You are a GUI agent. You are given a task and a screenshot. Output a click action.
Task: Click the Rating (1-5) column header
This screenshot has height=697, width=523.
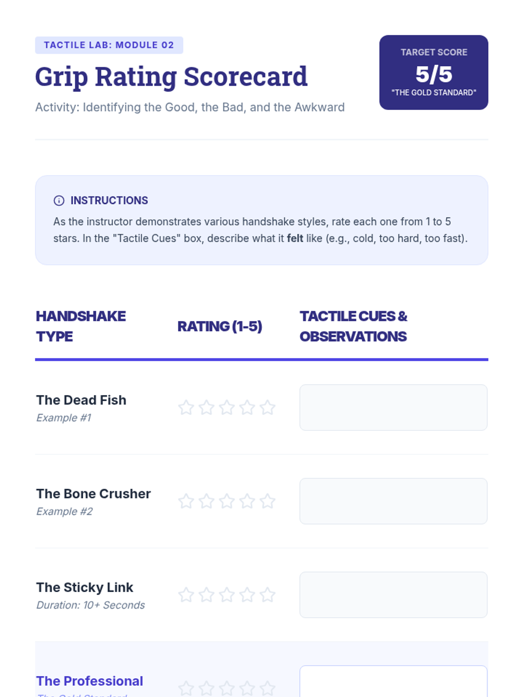tap(220, 326)
